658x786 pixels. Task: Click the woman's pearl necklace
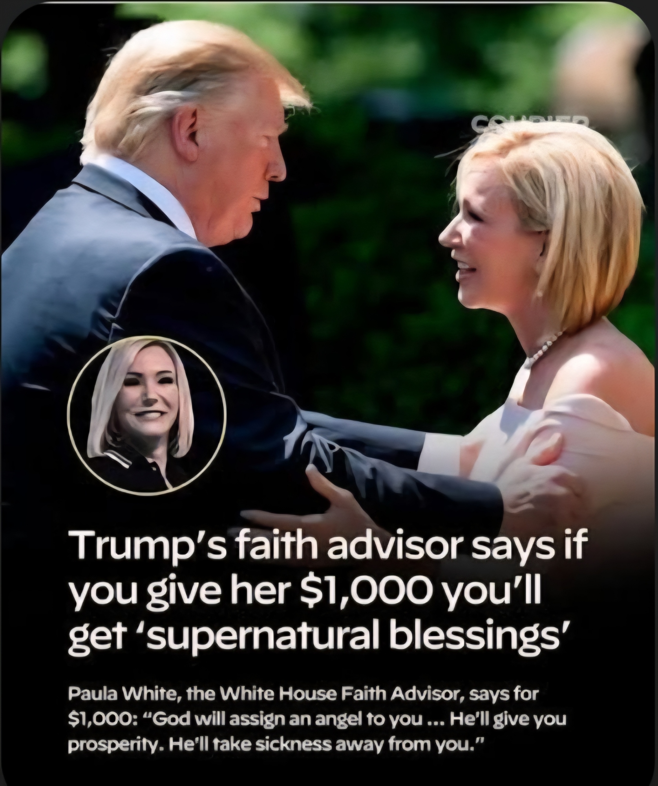544,349
